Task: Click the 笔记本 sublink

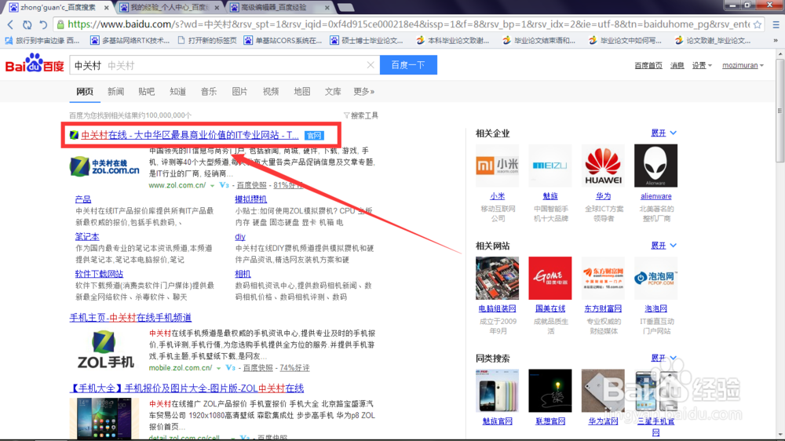Action: tap(87, 237)
